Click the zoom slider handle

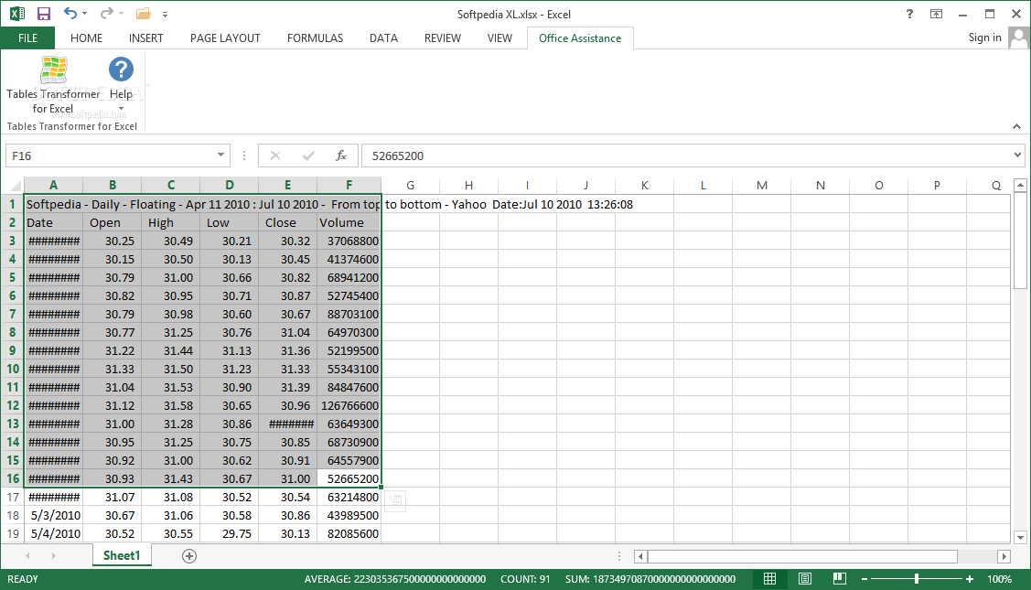(x=916, y=579)
